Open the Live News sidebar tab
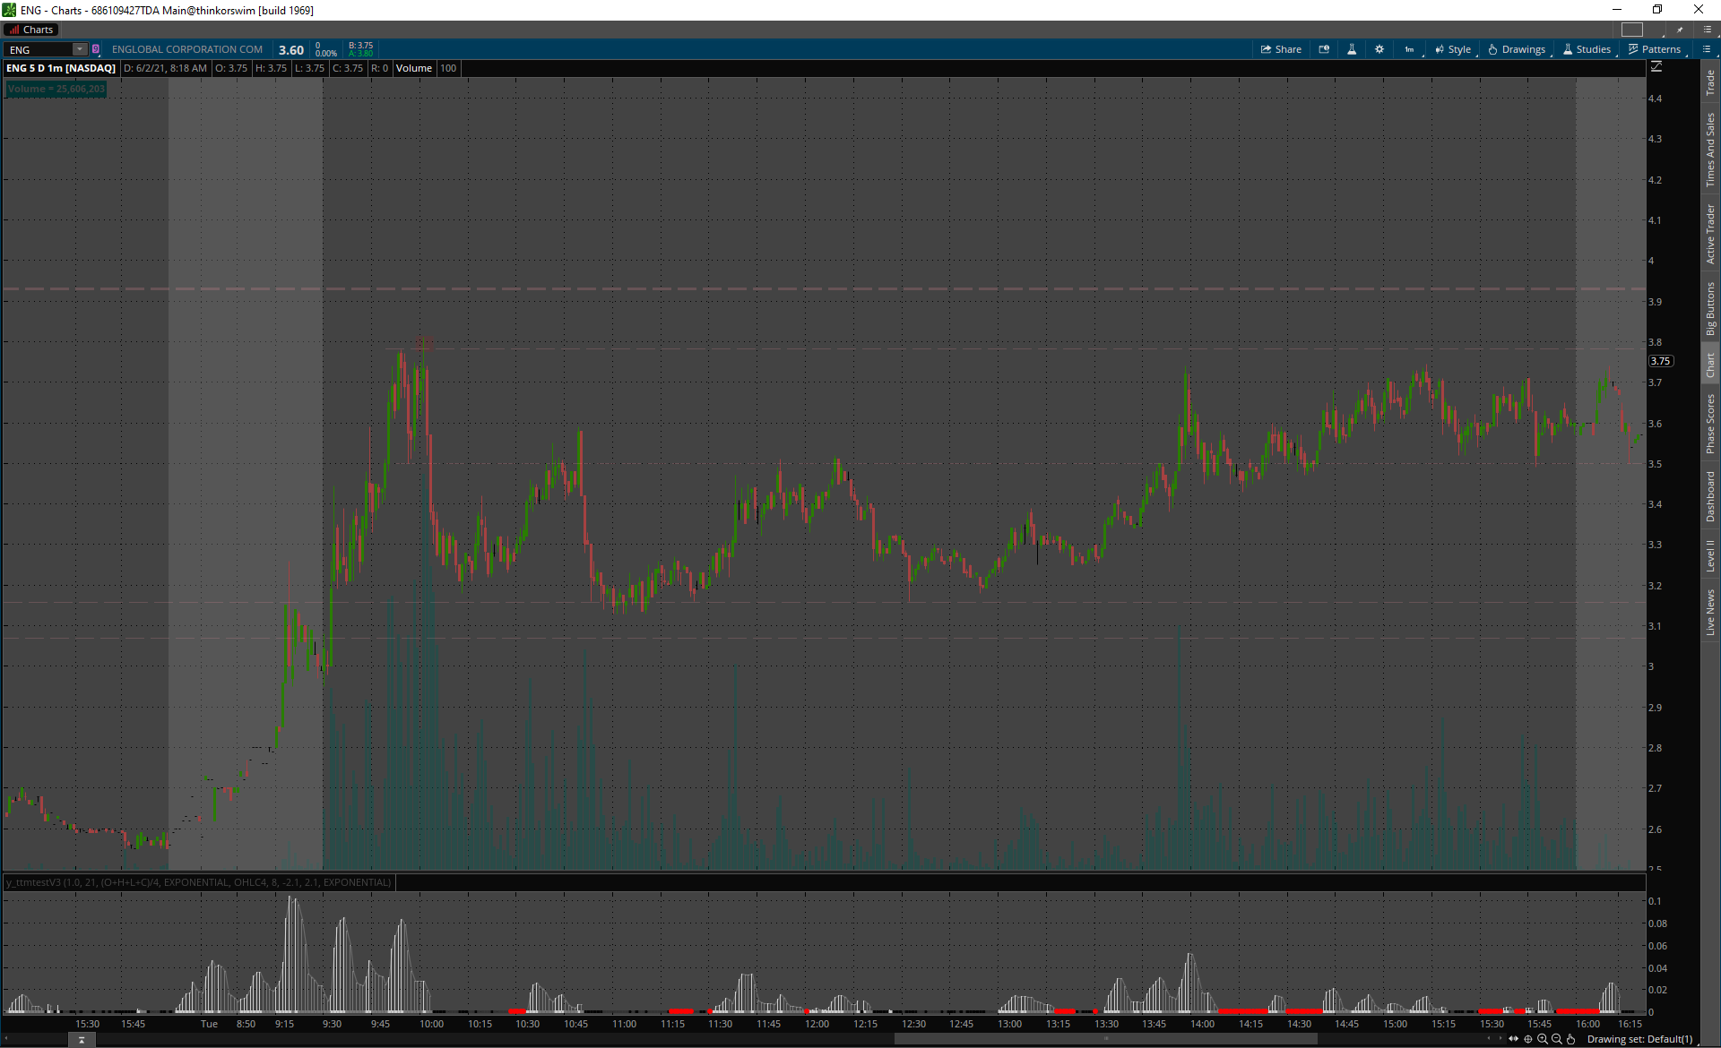The height and width of the screenshot is (1048, 1721). point(1710,613)
